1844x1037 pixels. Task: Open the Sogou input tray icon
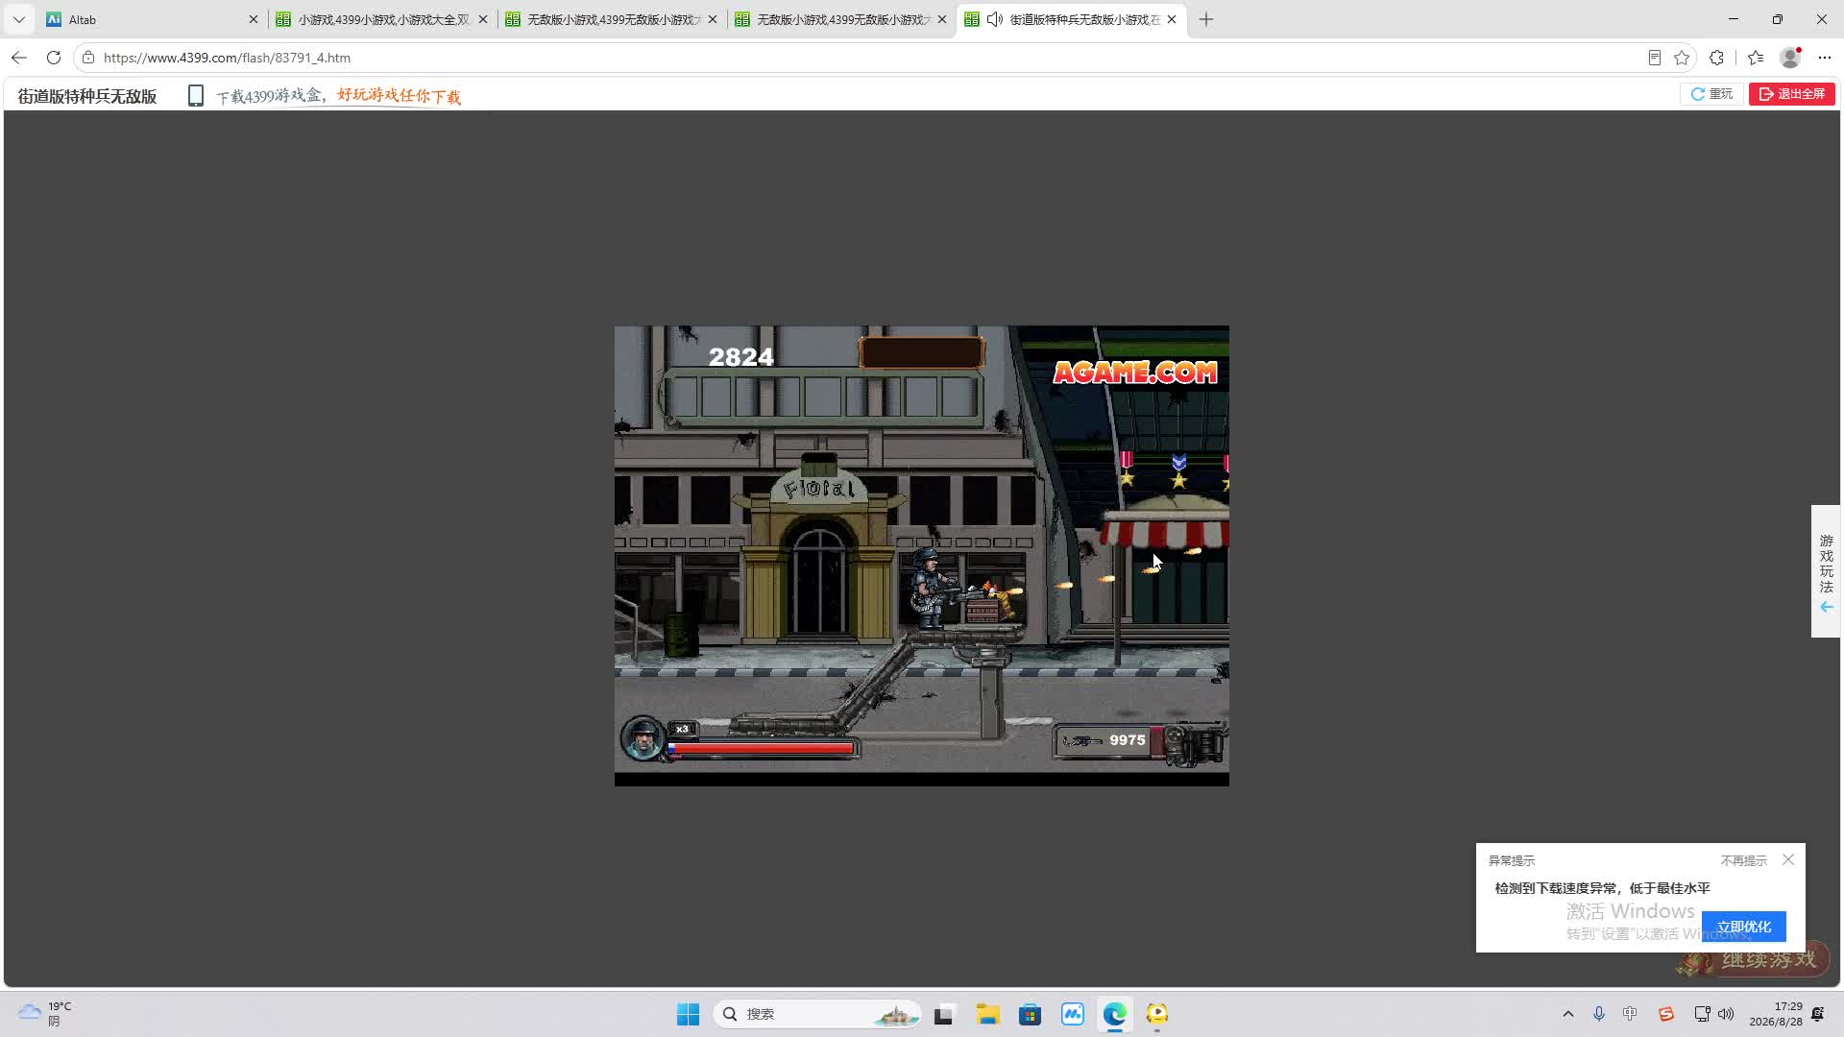pos(1666,1014)
